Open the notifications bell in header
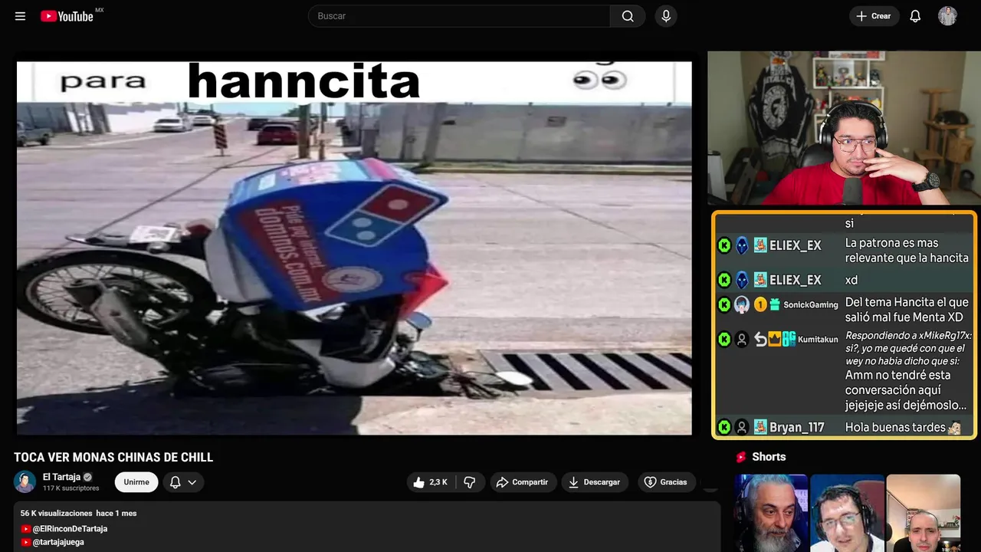The image size is (981, 552). (x=915, y=16)
